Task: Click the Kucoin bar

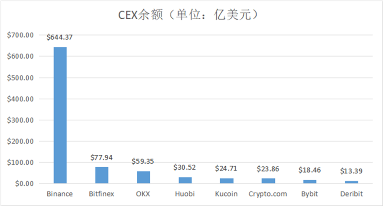Action: [226, 181]
